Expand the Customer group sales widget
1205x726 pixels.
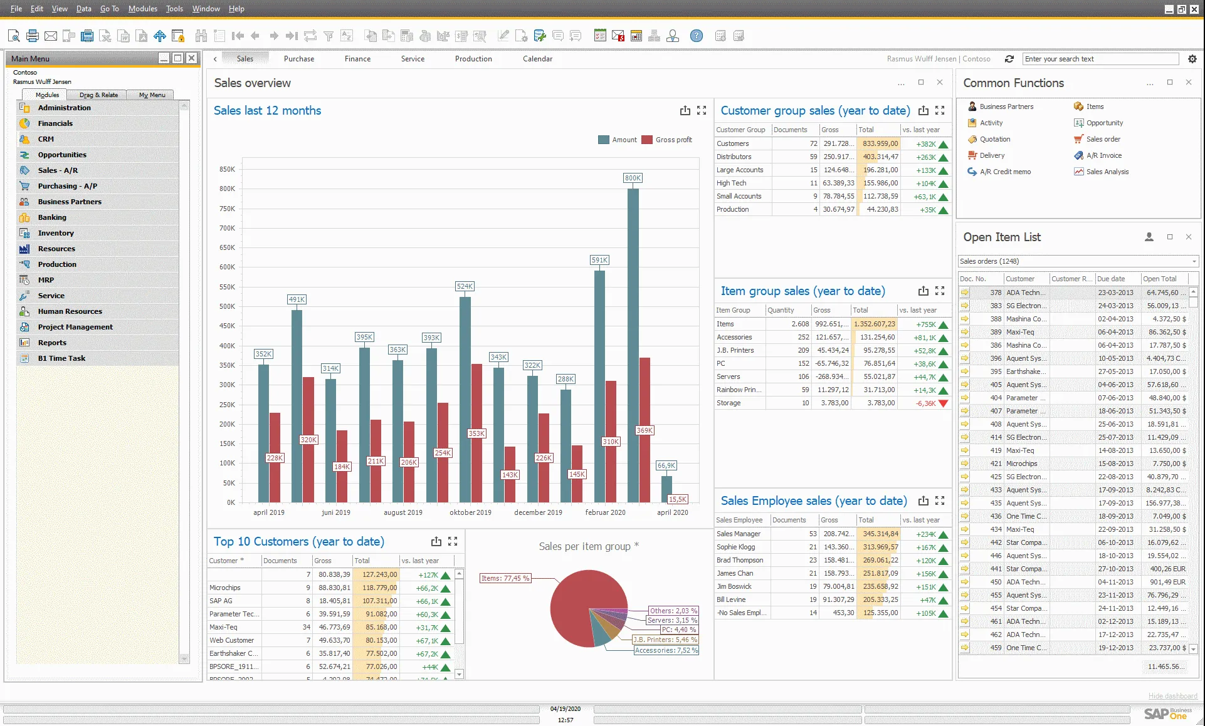(940, 110)
